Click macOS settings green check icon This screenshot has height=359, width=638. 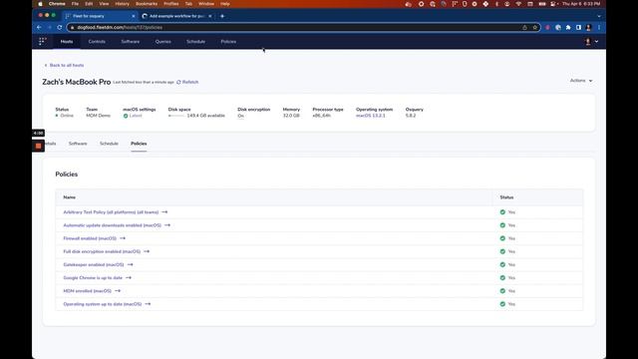coord(126,116)
